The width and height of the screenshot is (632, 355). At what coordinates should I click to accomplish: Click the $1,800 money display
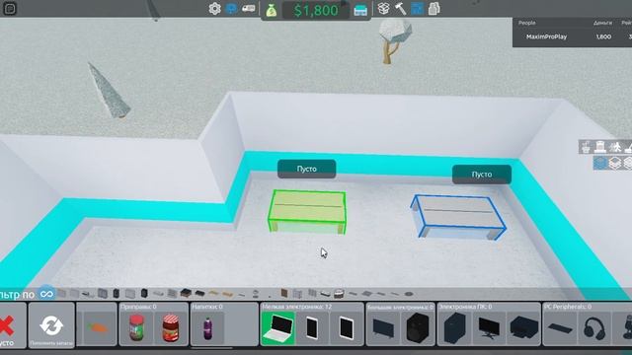coord(316,10)
